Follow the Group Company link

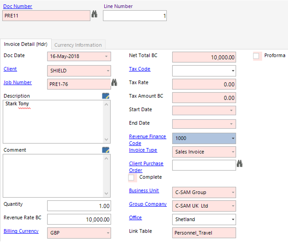tap(148, 204)
